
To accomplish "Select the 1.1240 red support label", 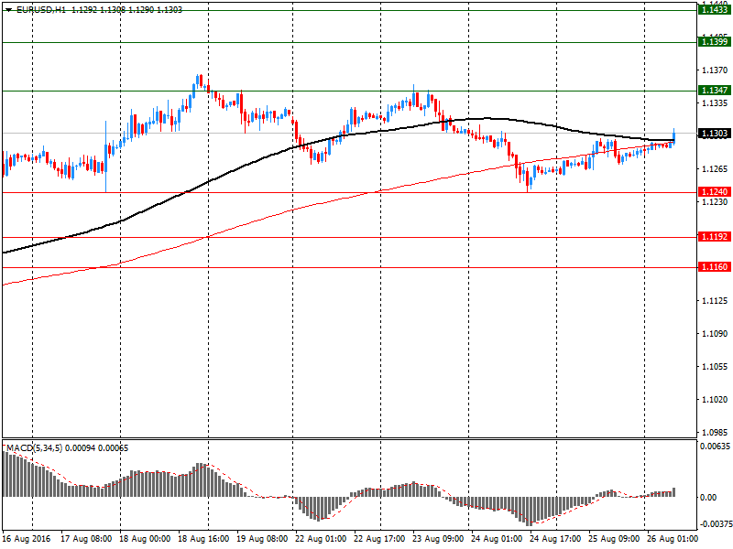I will (x=715, y=192).
